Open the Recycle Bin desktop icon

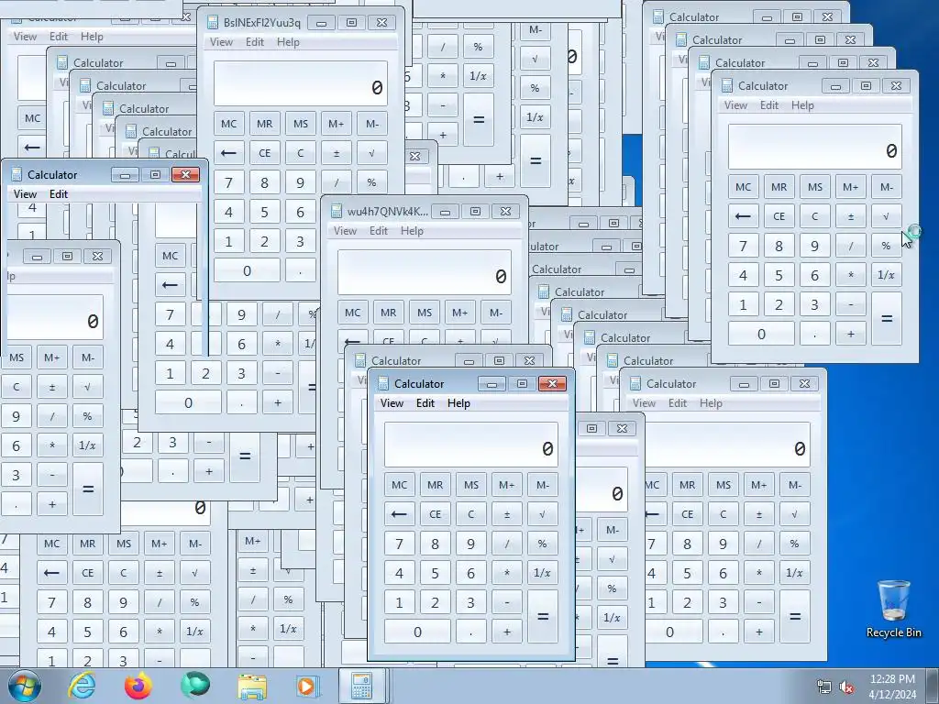coord(893,609)
